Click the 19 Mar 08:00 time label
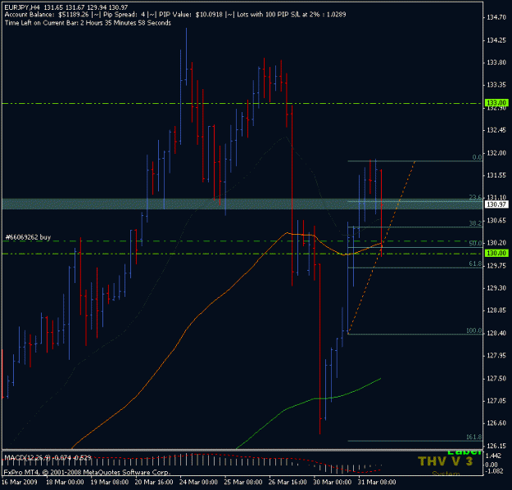This screenshot has height=490, width=512. coord(110,482)
